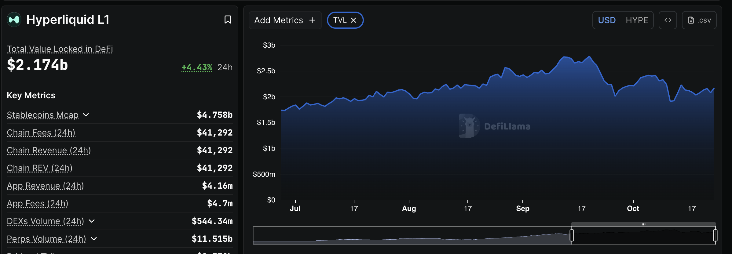This screenshot has width=732, height=254.
Task: Expand the Perps Volume (24h) details
Action: pyautogui.click(x=94, y=239)
